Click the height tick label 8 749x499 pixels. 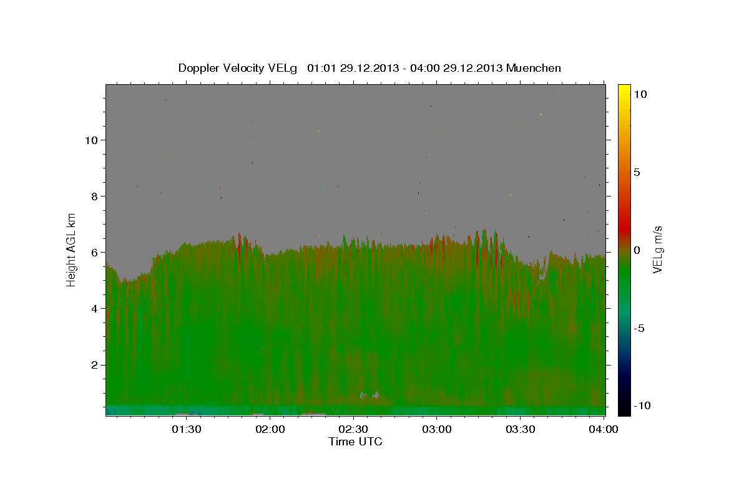pyautogui.click(x=94, y=196)
